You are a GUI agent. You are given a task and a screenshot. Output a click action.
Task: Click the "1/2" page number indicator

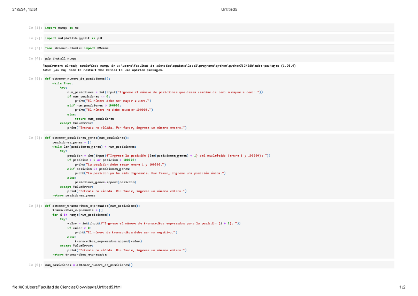[x=401, y=287]
